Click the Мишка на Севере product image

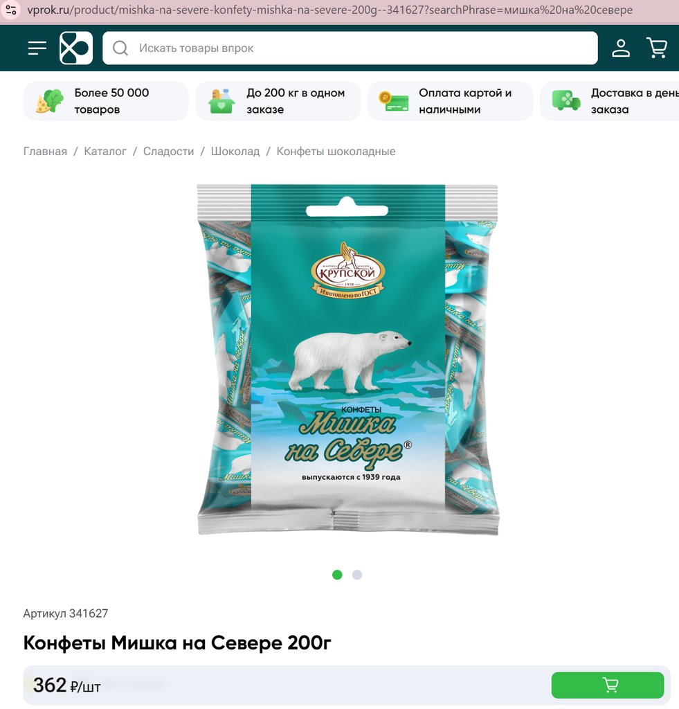point(348,359)
